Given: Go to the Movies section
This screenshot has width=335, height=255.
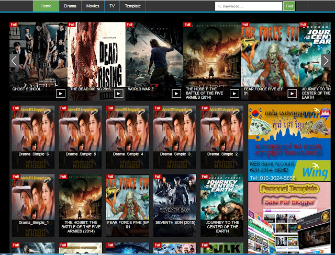Looking at the screenshot, I should (93, 6).
